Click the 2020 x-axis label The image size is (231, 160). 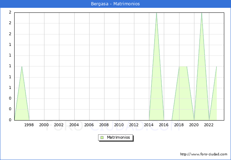(194, 125)
